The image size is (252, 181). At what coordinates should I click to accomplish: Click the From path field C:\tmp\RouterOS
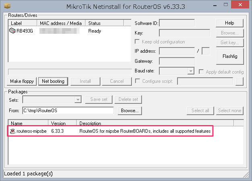point(68,111)
